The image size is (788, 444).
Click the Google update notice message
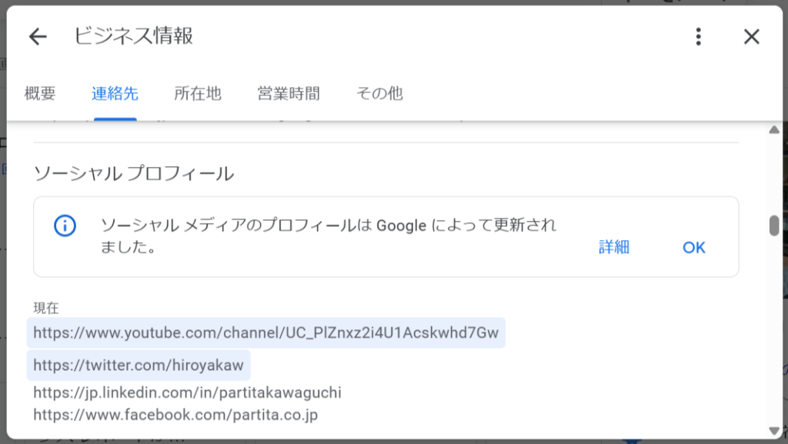click(x=328, y=235)
